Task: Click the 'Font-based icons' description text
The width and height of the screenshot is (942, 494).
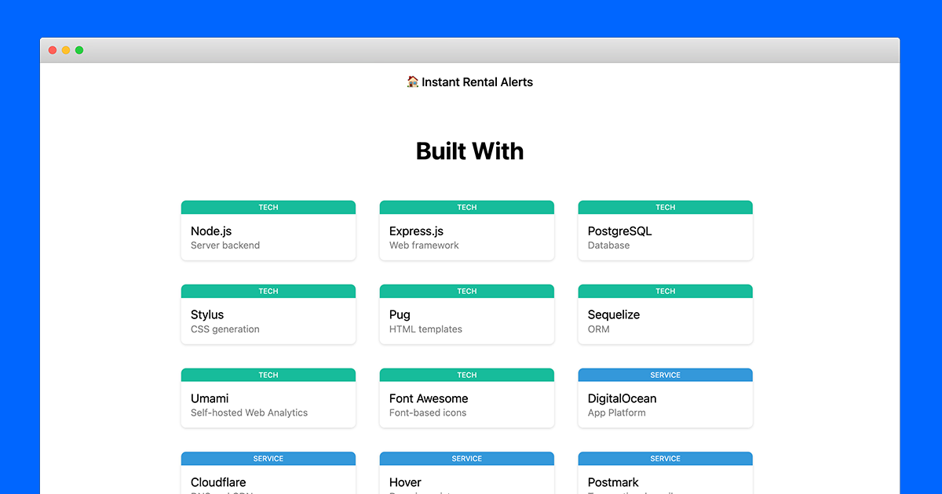Action: (x=428, y=412)
